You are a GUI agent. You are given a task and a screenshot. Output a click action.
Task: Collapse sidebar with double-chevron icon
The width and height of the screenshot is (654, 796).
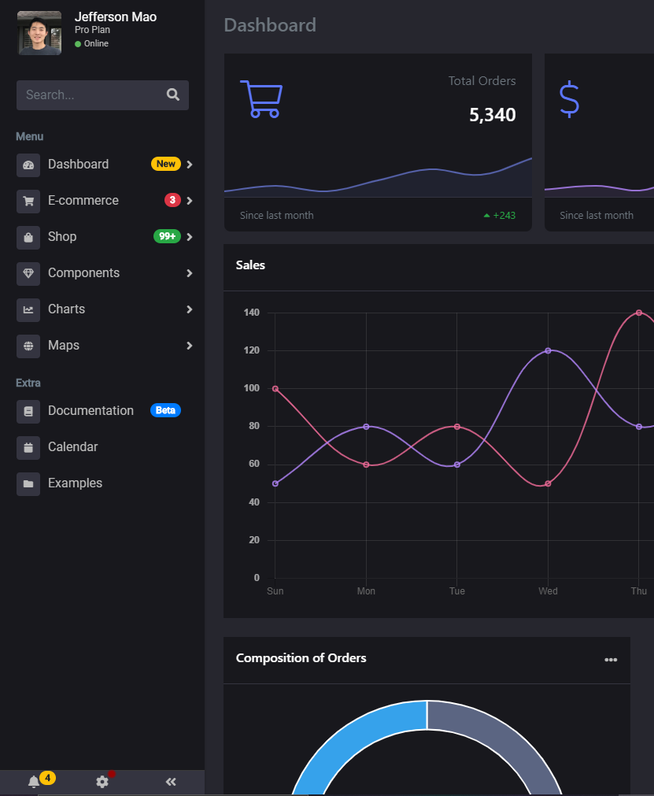(x=171, y=782)
